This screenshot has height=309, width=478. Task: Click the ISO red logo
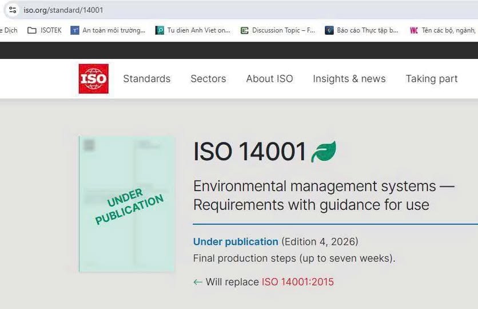click(x=94, y=79)
